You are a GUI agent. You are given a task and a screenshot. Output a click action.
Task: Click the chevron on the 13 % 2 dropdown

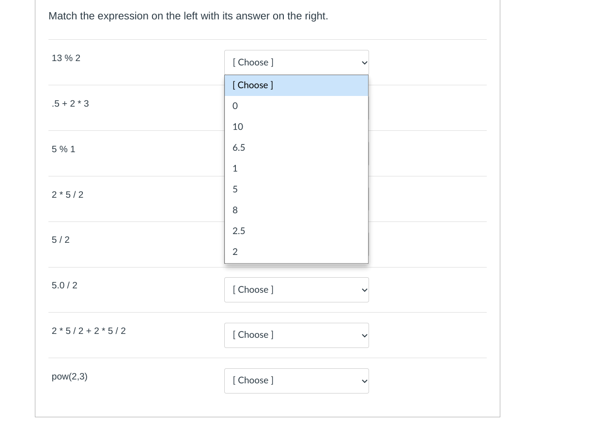click(x=365, y=63)
